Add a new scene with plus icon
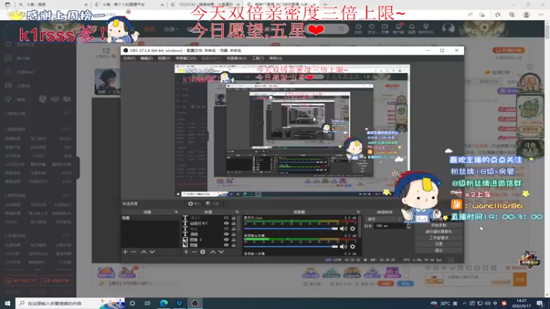The width and height of the screenshot is (550, 309). point(125,252)
